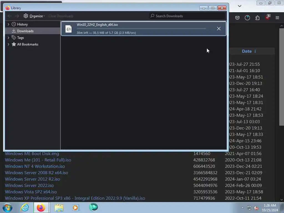Click the tag icon beside Tags
The width and height of the screenshot is (284, 213).
14,37
